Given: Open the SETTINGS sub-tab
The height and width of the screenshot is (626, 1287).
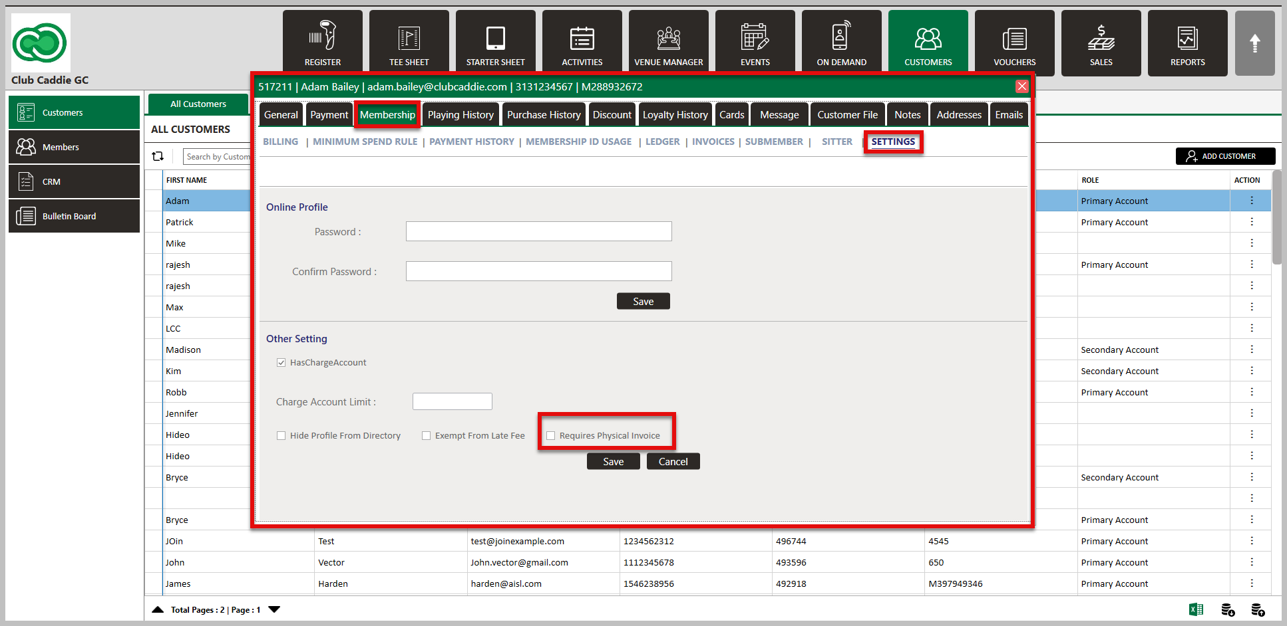Looking at the screenshot, I should coord(893,142).
